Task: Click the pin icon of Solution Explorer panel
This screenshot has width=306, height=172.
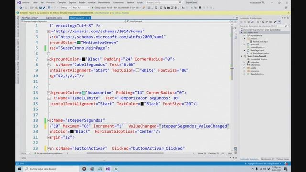Action: pos(285,18)
